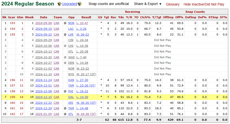Sort by Yds column header
The image size is (230, 124).
coord(121,17)
